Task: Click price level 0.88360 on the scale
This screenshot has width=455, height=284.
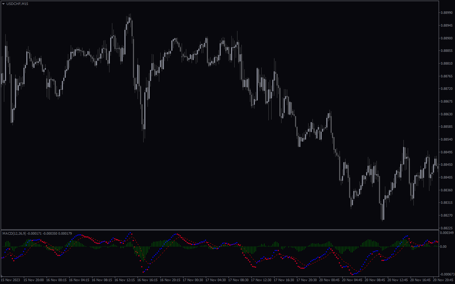Action: pos(447,190)
